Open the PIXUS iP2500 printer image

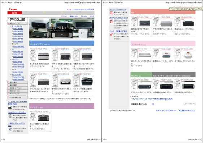[x=188, y=23]
